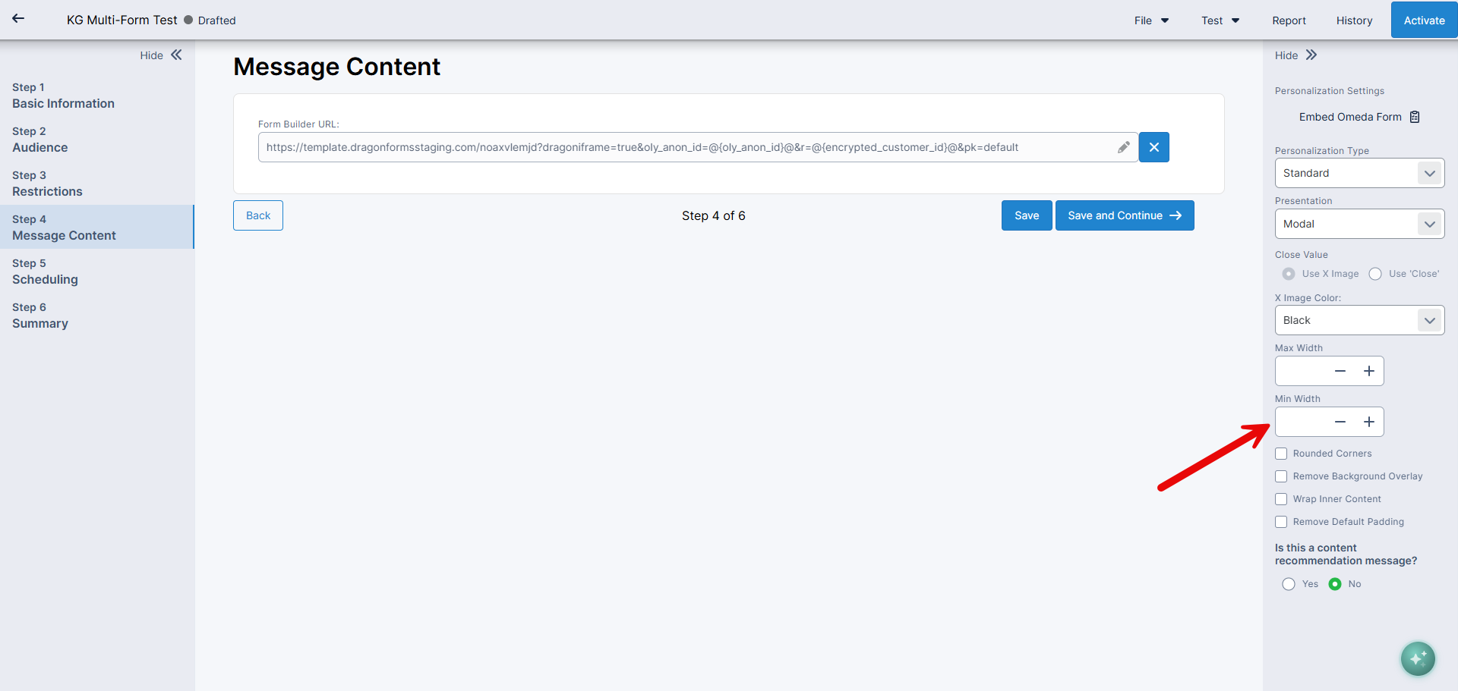Image resolution: width=1458 pixels, height=691 pixels.
Task: Click the left Hide label
Action: 151,55
